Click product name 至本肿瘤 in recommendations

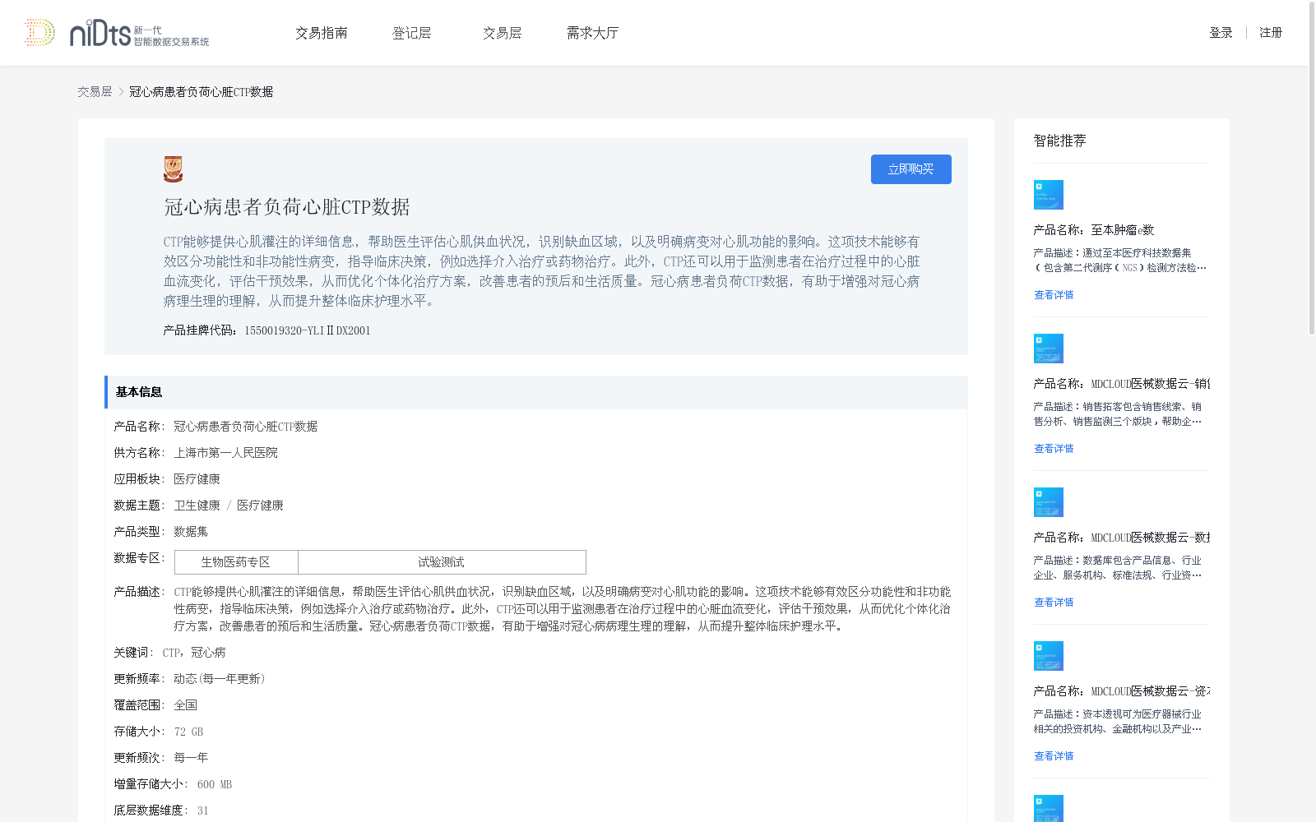(1094, 230)
